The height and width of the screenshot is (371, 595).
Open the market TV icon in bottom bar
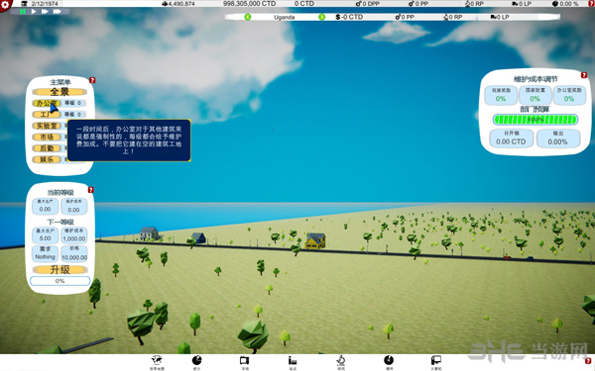(x=244, y=360)
